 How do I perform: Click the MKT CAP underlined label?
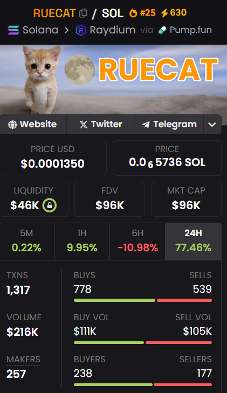186,191
